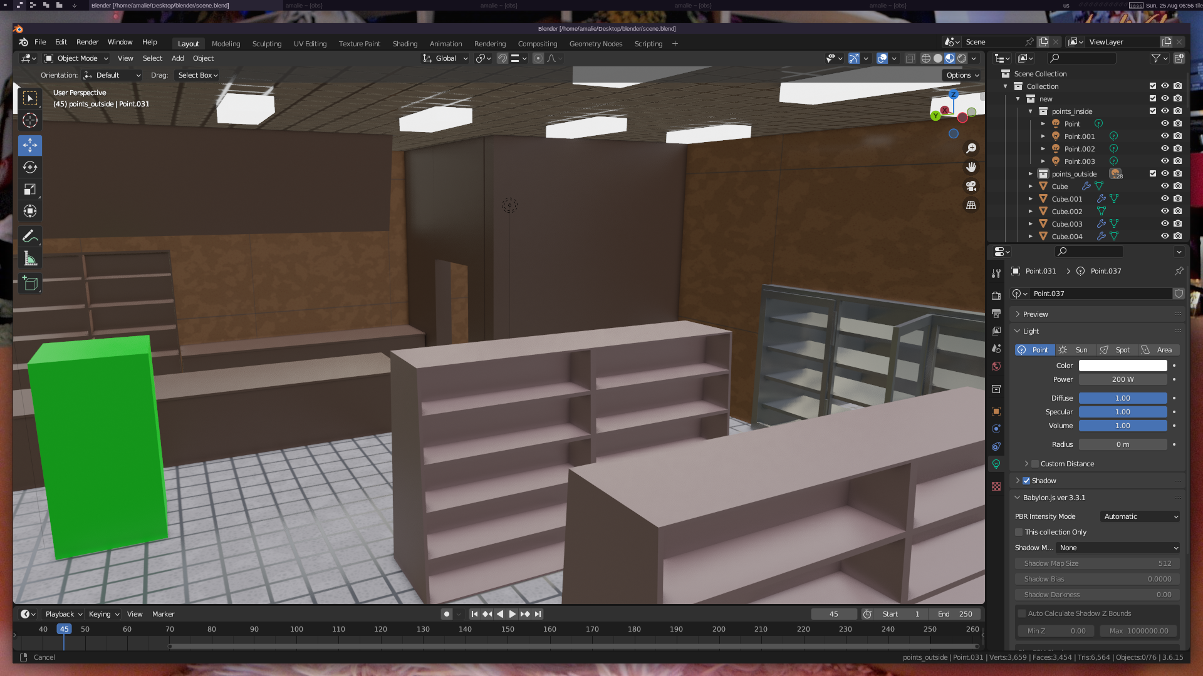Enable the This collection Only checkbox
The height and width of the screenshot is (676, 1203).
(1019, 532)
